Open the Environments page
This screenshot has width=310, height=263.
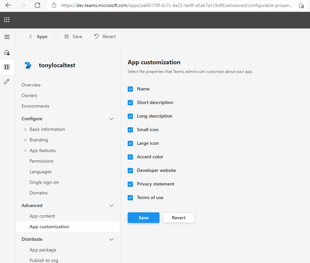[35, 106]
